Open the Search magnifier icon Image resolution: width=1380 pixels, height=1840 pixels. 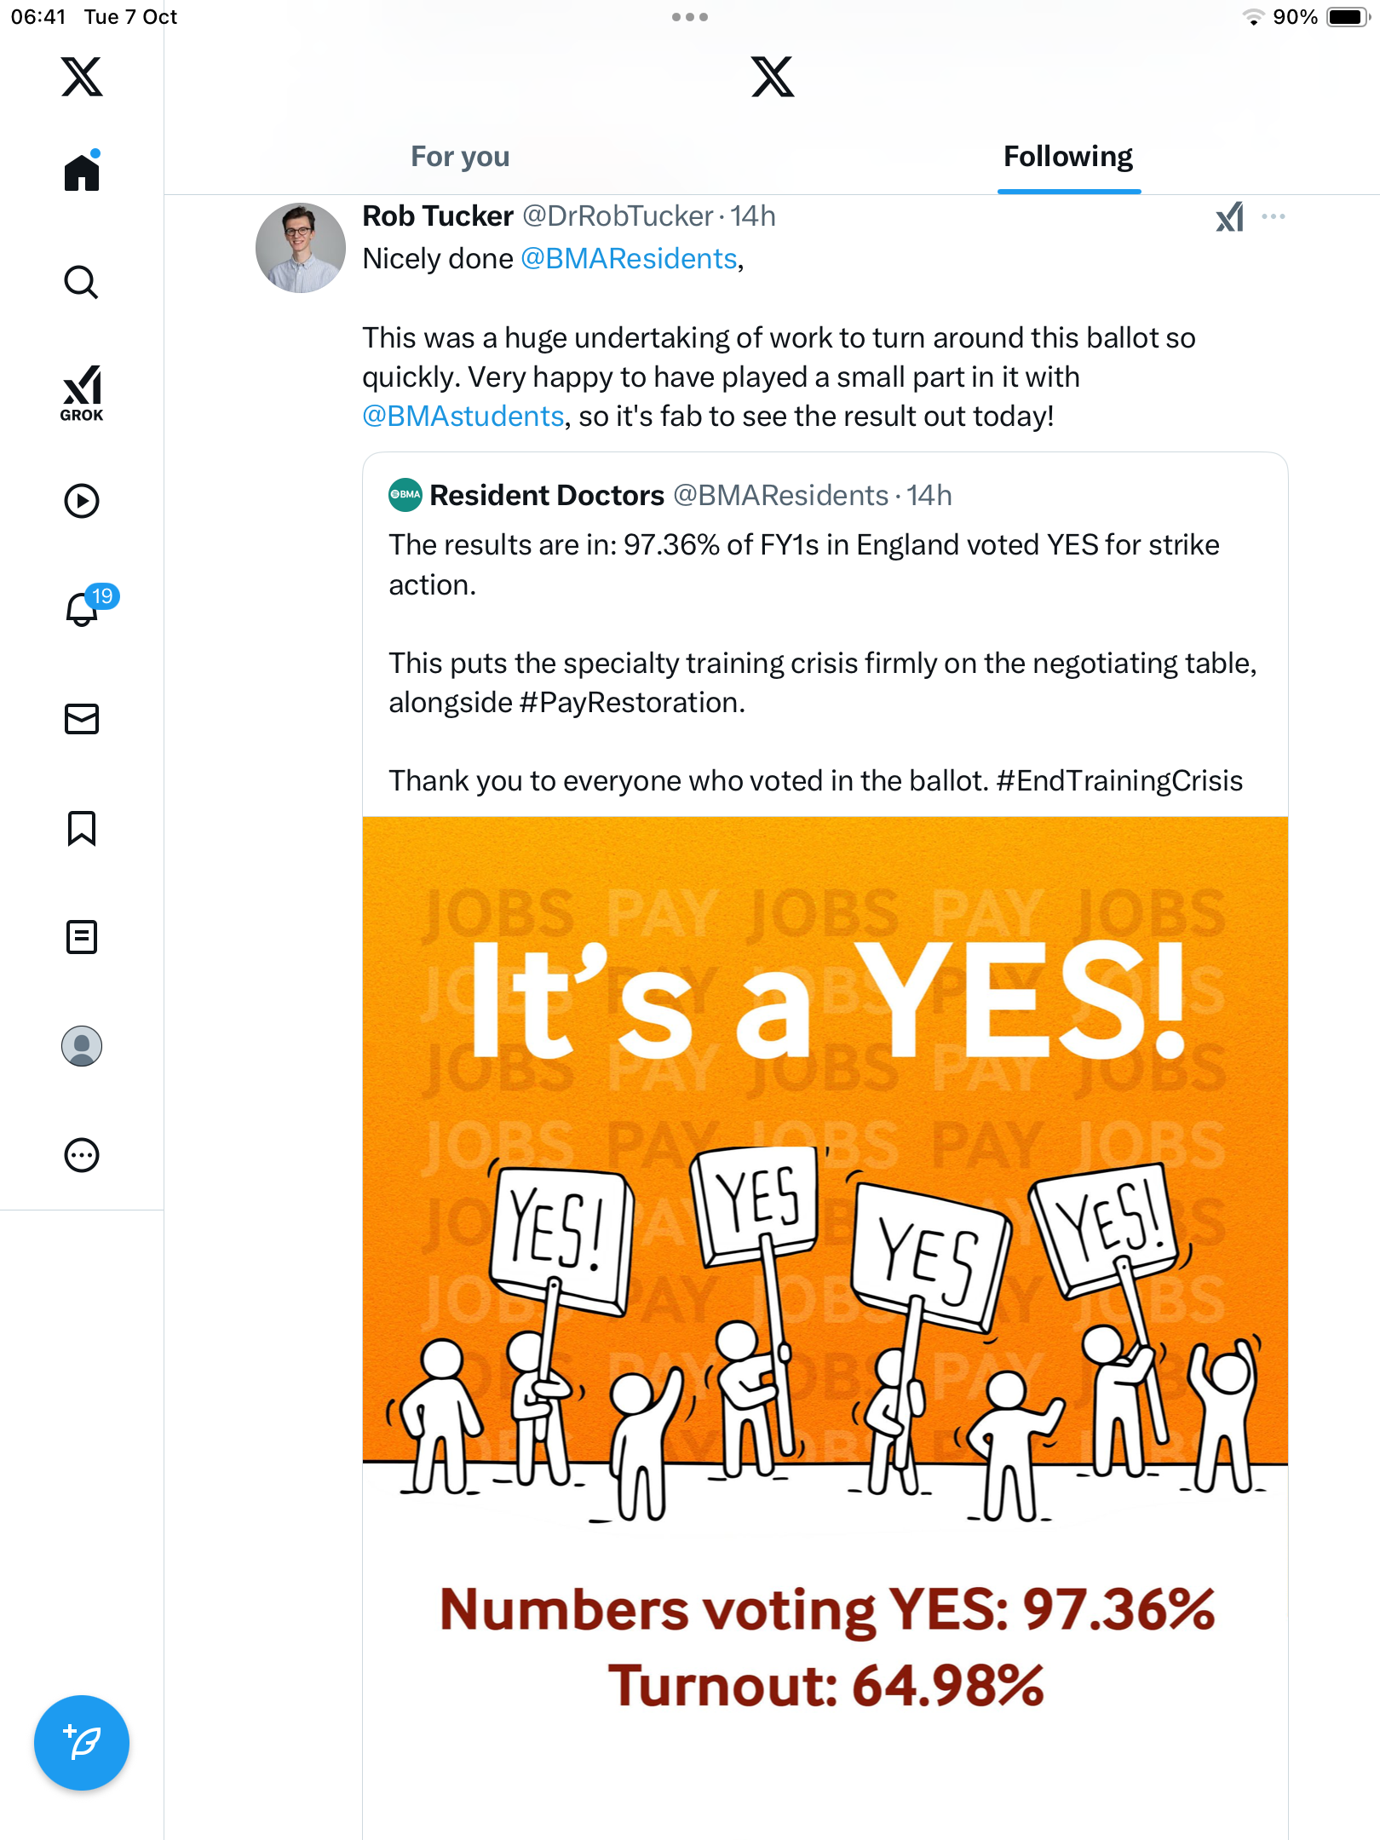(x=82, y=282)
